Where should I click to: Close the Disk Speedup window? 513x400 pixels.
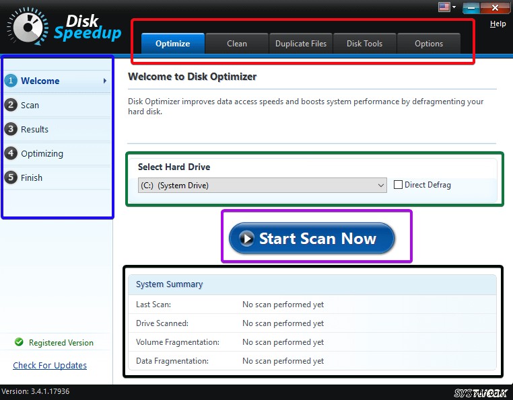[495, 8]
